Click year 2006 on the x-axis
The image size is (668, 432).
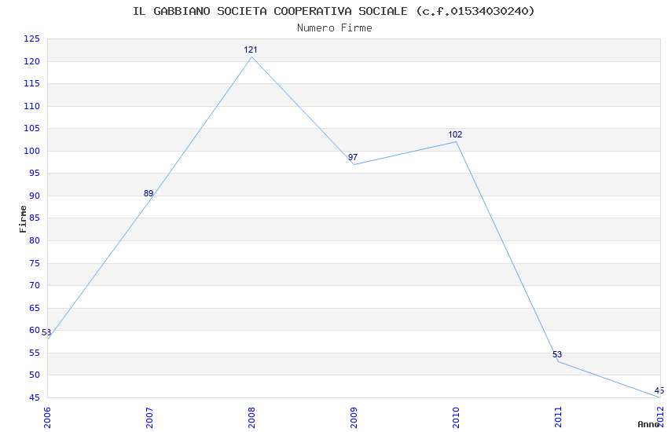47,417
